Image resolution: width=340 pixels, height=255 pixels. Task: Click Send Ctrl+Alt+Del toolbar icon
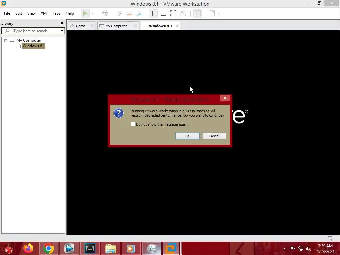105,13
